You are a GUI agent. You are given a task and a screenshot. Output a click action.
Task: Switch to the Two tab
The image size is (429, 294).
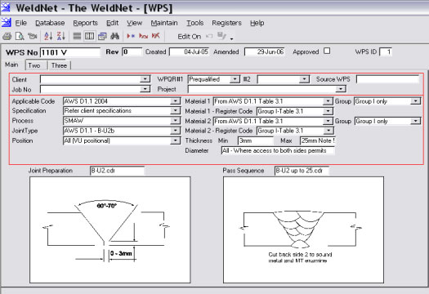point(34,65)
